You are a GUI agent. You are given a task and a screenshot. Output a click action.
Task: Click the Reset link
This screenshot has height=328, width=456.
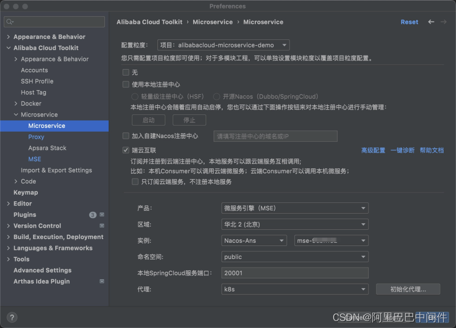[x=409, y=22]
